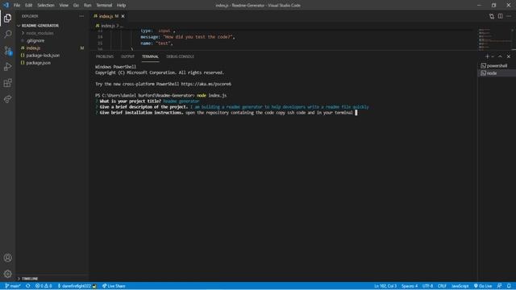Switch to the PROBLEMS panel tab
This screenshot has height=290, width=516.
[x=105, y=56]
